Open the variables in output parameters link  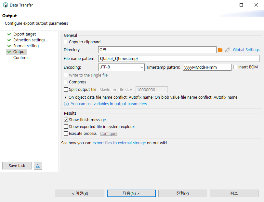pyautogui.click(x=109, y=104)
